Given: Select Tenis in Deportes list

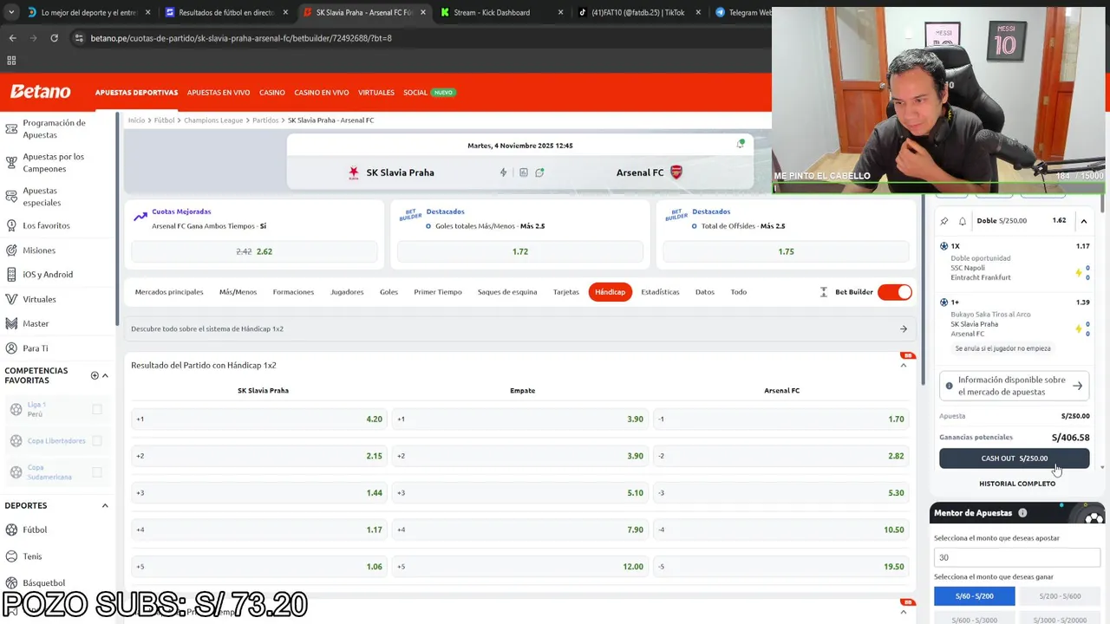Looking at the screenshot, I should pos(32,556).
